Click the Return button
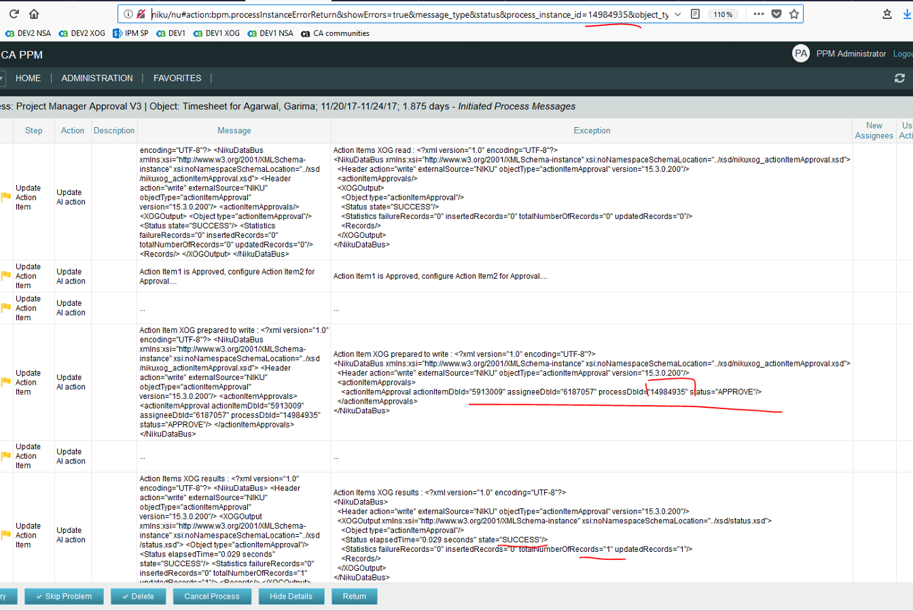 355,596
